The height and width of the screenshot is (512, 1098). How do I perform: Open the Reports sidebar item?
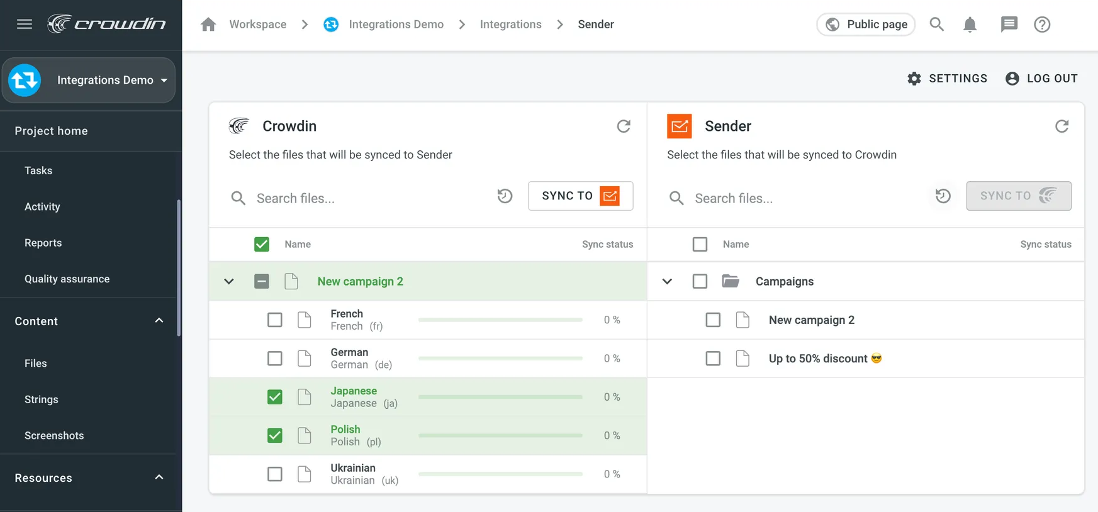click(x=43, y=243)
